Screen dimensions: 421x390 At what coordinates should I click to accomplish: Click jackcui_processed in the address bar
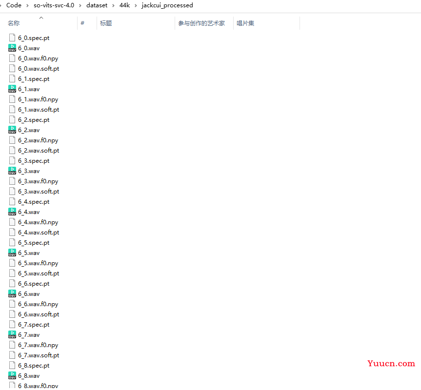pos(167,5)
